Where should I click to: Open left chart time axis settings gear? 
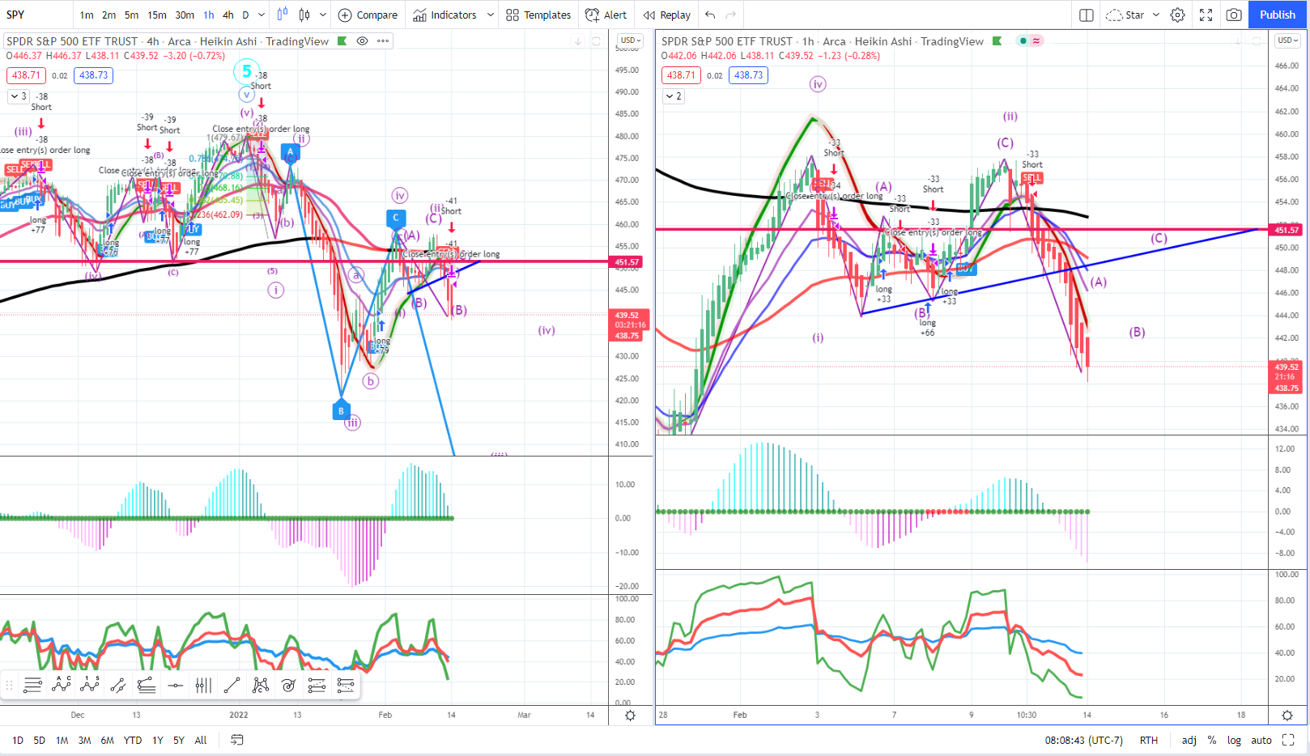(x=631, y=716)
